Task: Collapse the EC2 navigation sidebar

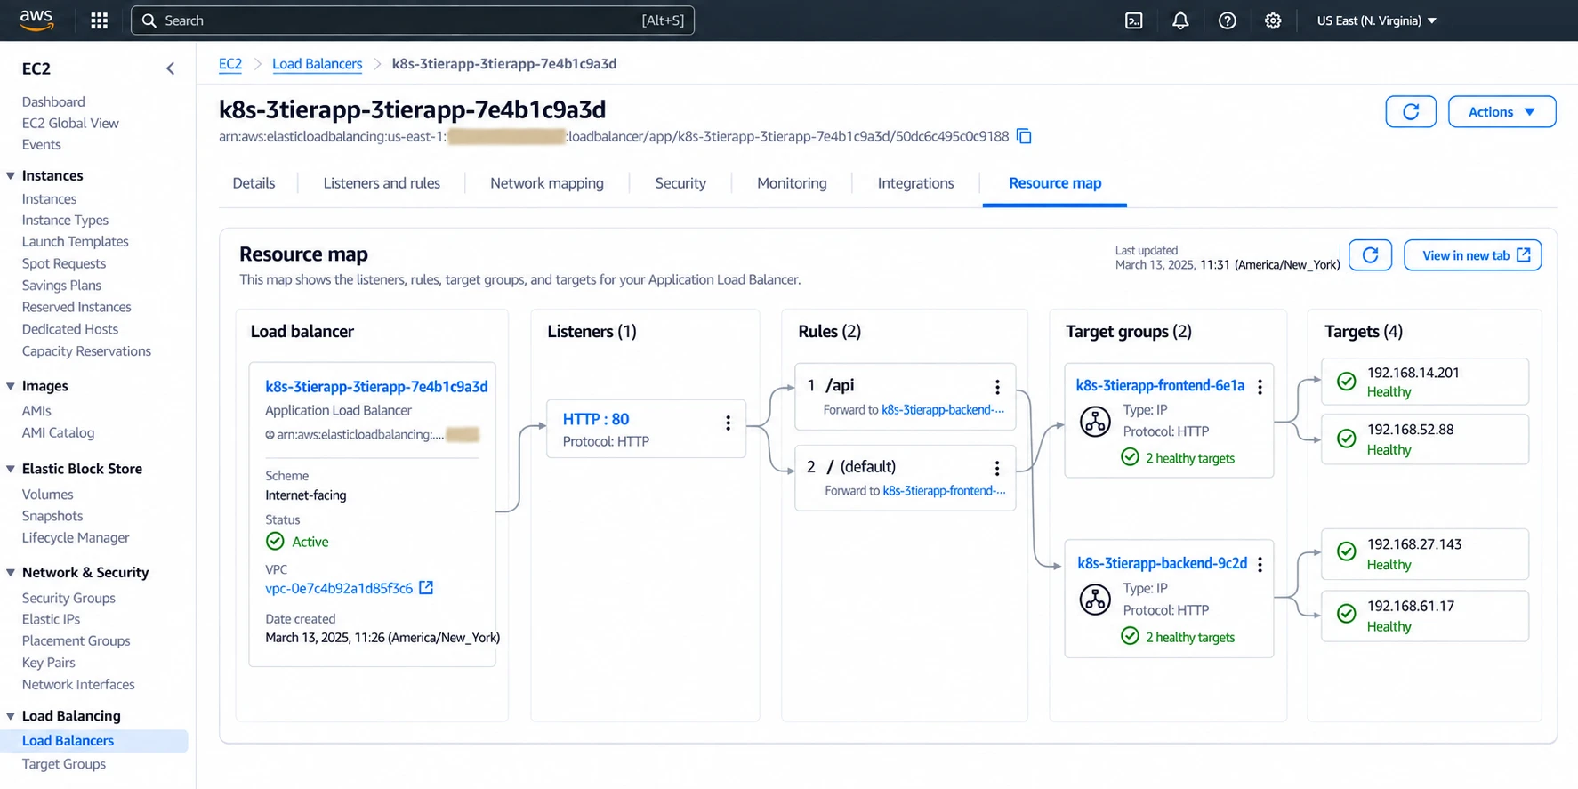Action: pyautogui.click(x=170, y=68)
